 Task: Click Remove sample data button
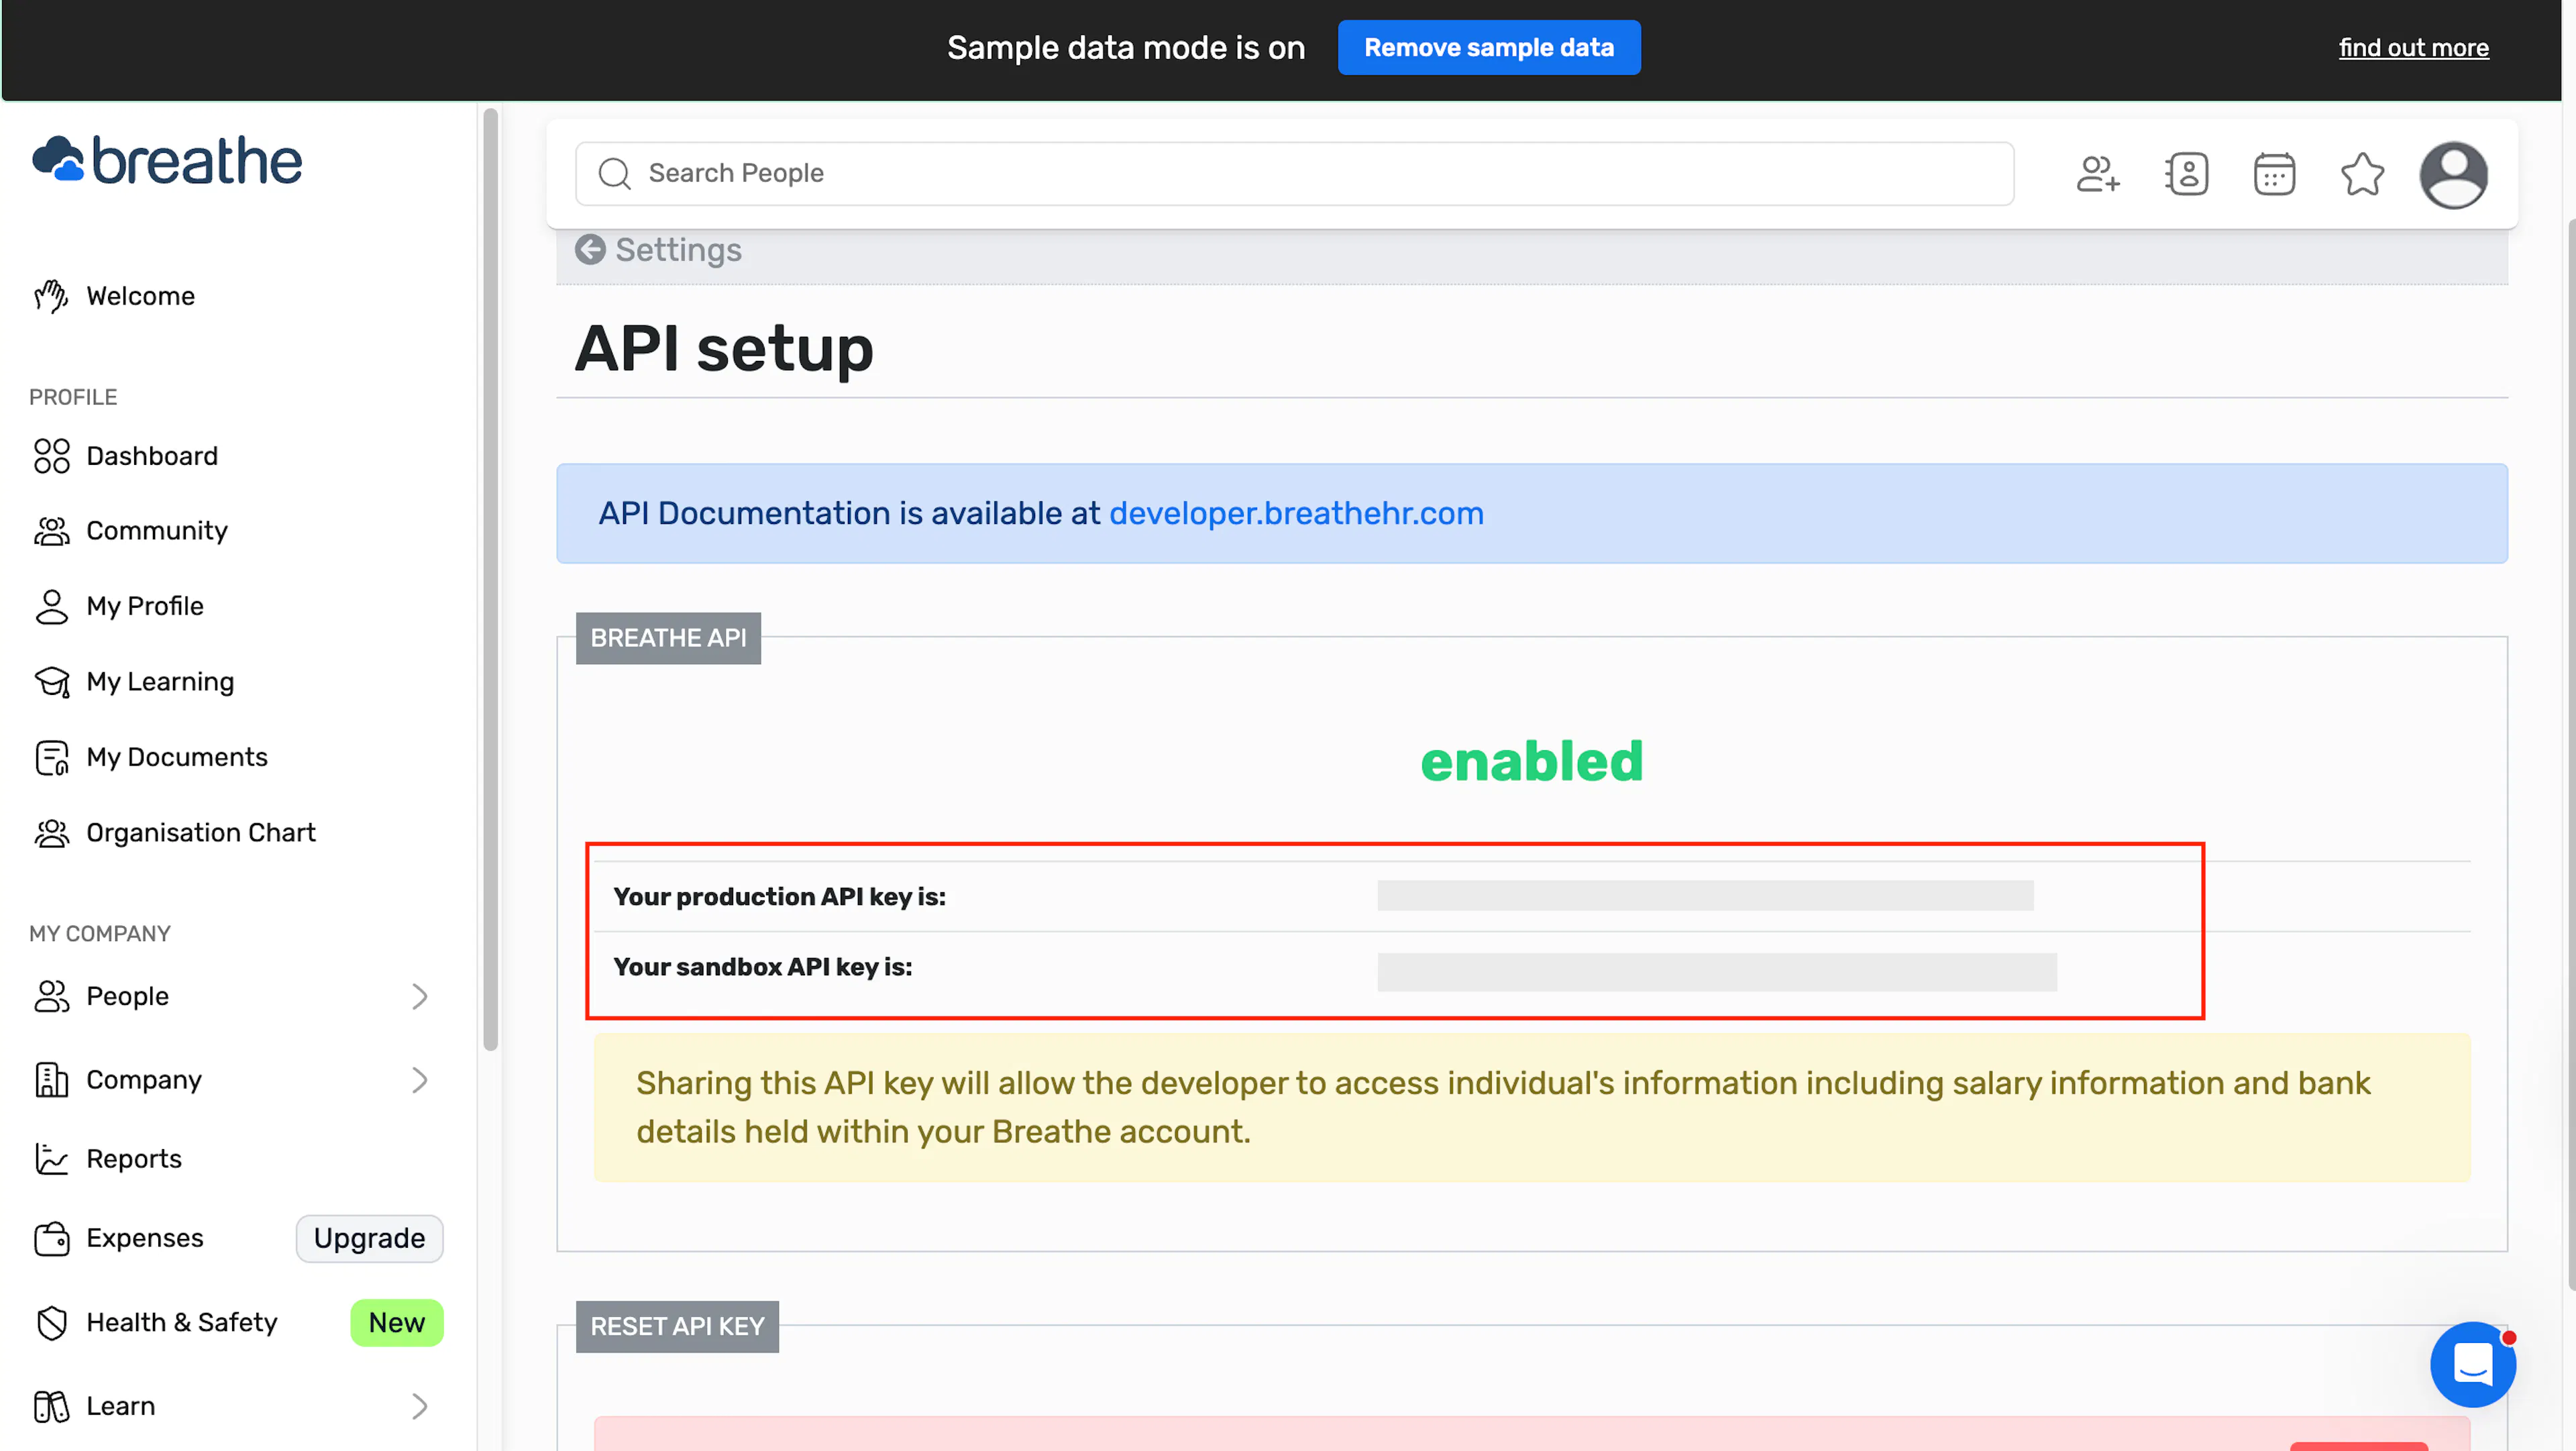[1488, 47]
